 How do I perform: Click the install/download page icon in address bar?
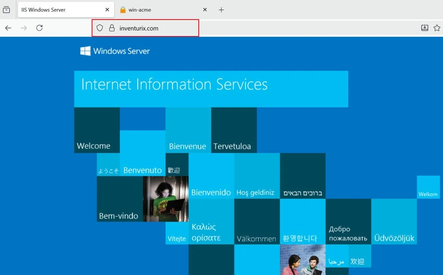coord(424,28)
